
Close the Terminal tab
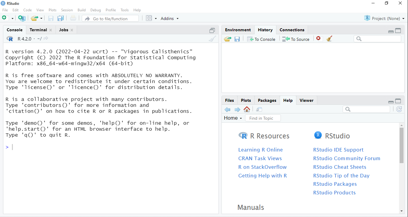51,30
